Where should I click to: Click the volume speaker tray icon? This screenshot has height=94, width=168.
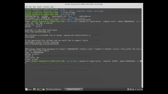142,89
